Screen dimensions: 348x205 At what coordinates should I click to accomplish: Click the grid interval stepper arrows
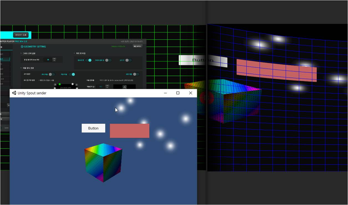click(54, 60)
